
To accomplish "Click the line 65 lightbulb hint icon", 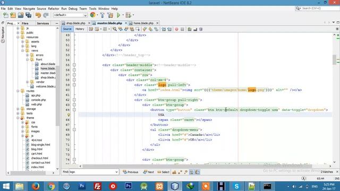I will [x=69, y=115].
